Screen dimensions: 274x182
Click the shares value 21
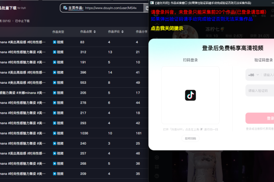[x=138, y=52]
